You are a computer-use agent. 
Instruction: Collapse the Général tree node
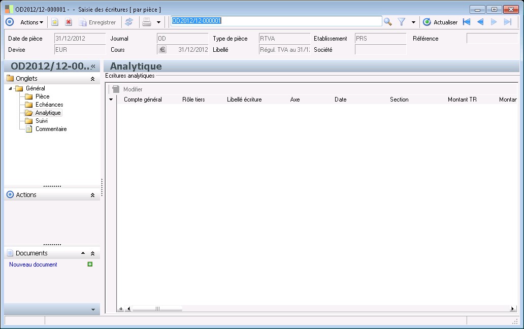tap(10, 88)
